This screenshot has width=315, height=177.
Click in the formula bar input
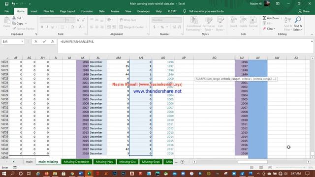(x=184, y=46)
